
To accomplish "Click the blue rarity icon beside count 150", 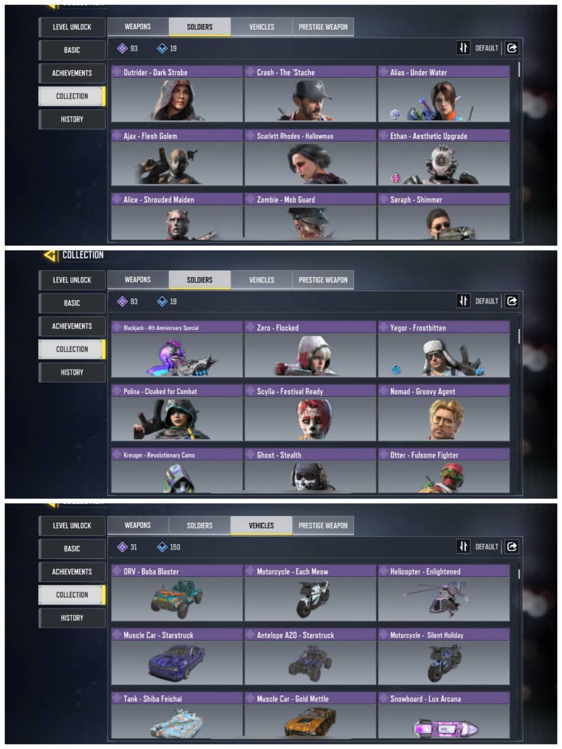I will click(162, 547).
